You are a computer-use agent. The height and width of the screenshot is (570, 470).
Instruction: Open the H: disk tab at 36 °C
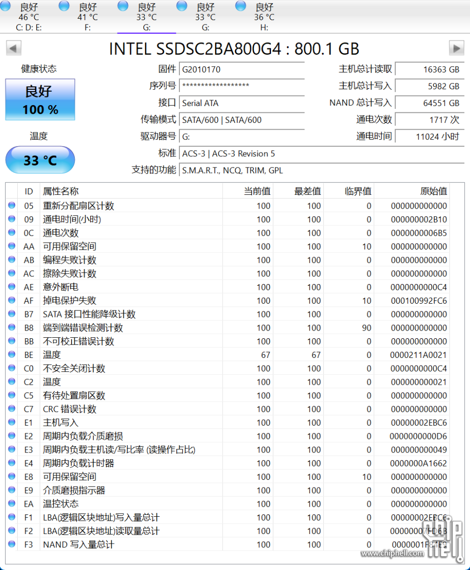click(x=264, y=17)
